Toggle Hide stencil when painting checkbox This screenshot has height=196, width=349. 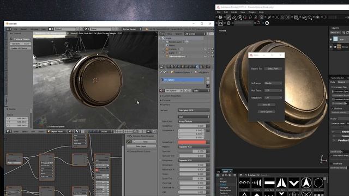tap(331, 156)
